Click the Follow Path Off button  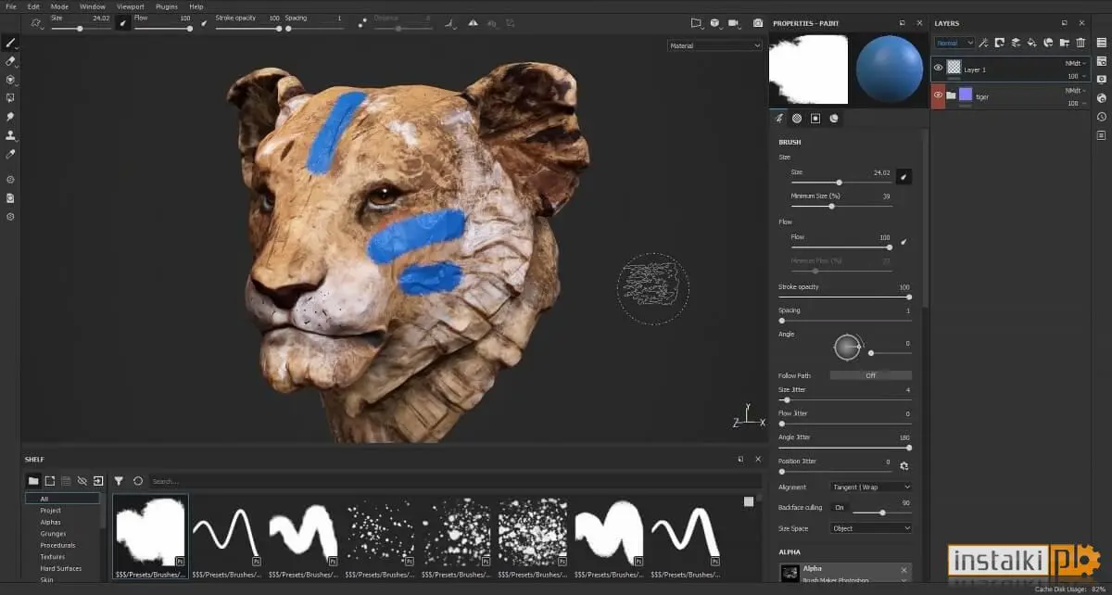870,375
